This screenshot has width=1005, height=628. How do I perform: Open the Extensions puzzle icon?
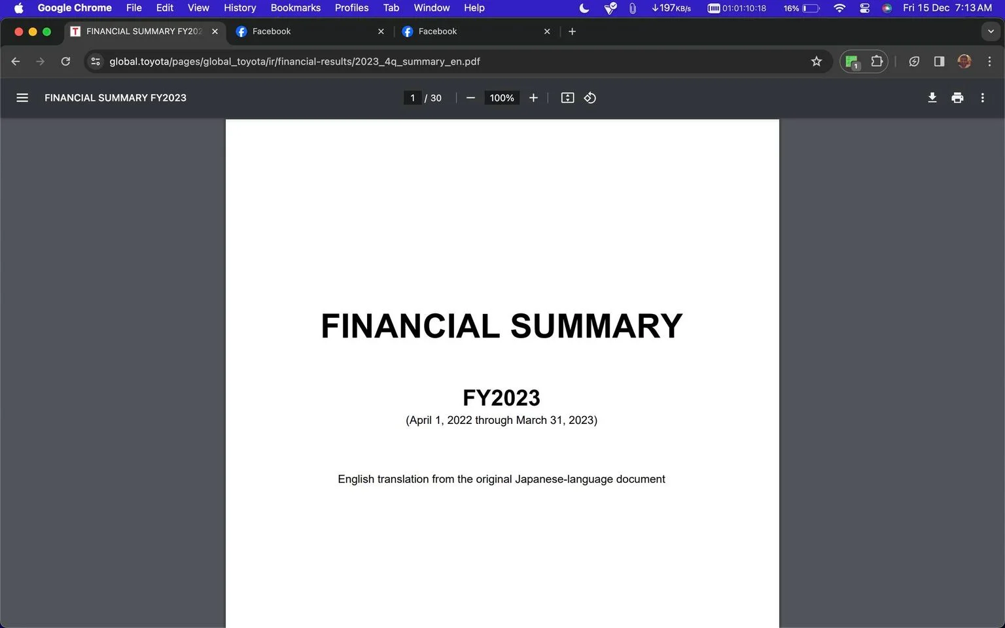[x=877, y=61]
